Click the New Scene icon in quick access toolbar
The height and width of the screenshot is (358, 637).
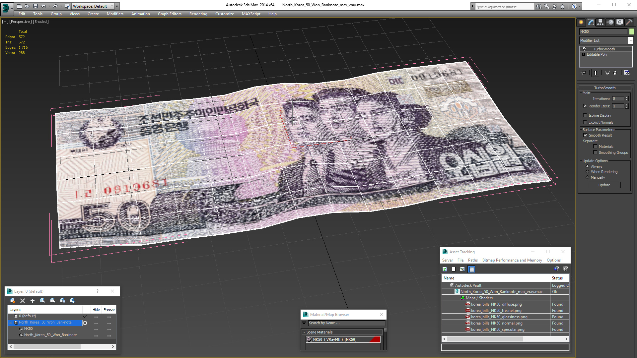[x=19, y=6]
